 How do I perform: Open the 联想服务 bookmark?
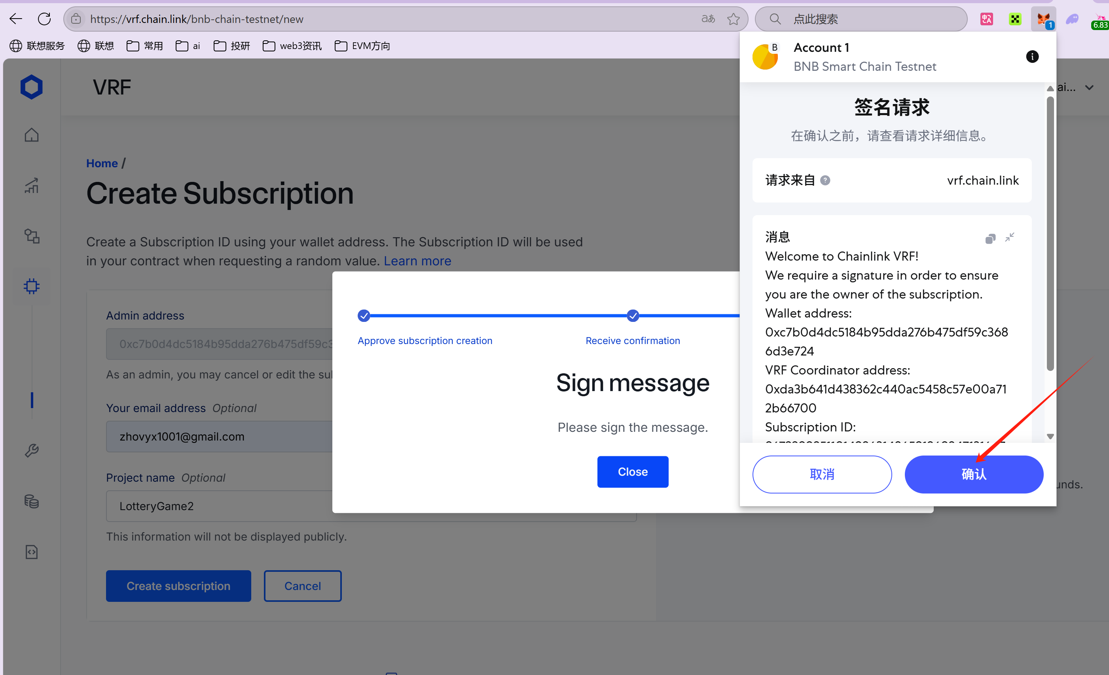click(x=37, y=46)
